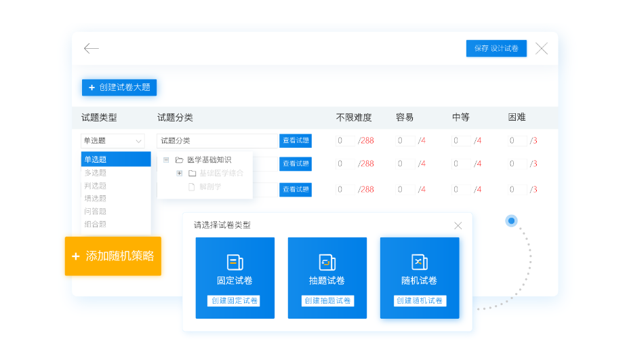The height and width of the screenshot is (356, 627).
Task: Select 多选题 from the type list
Action: (x=96, y=173)
